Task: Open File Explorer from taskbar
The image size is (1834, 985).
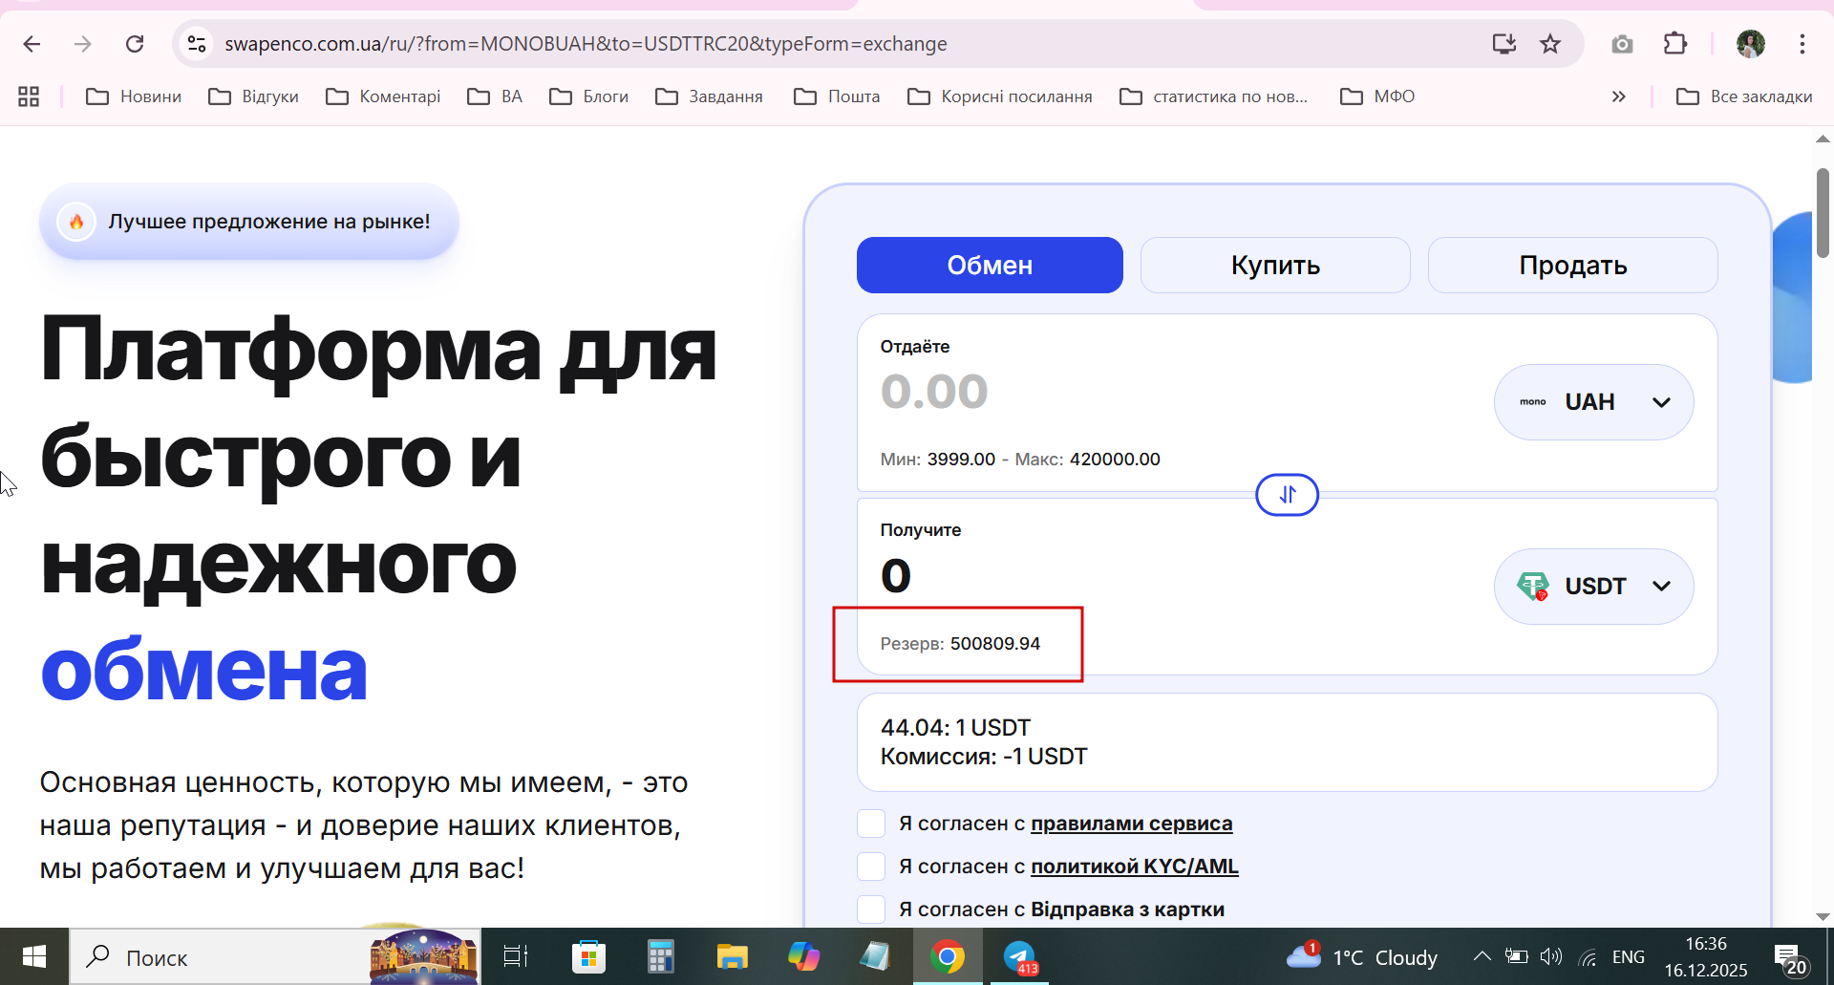Action: (732, 956)
